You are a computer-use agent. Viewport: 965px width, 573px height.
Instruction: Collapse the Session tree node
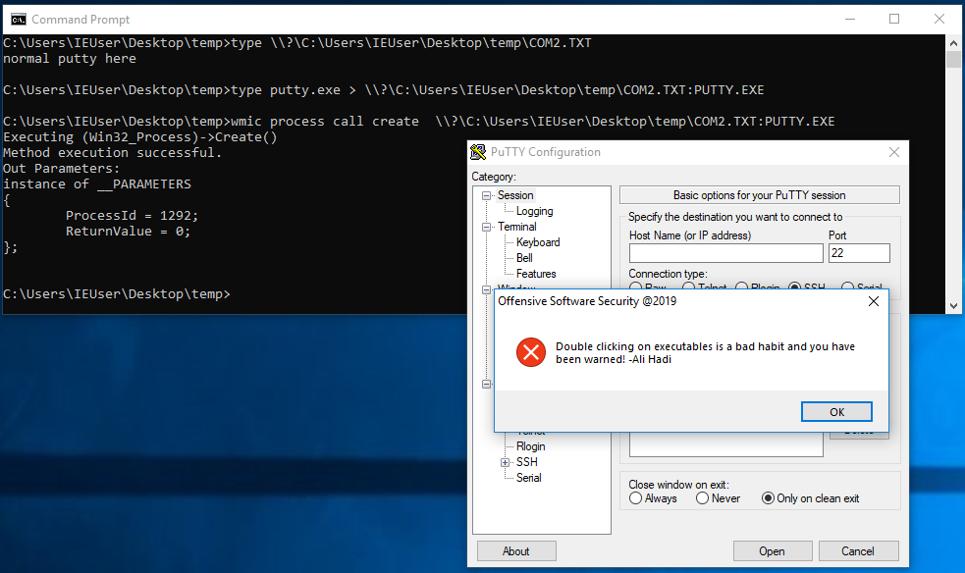pyautogui.click(x=486, y=195)
